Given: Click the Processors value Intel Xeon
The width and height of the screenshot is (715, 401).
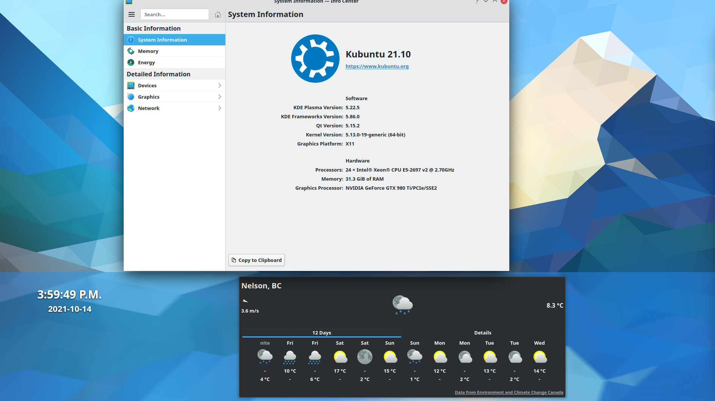Looking at the screenshot, I should (x=400, y=170).
